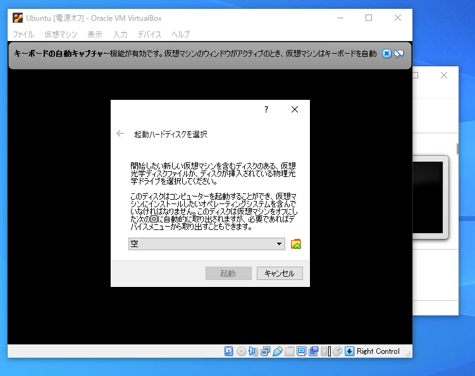Dismiss the keyboard capture notification
Screen dimensions: 475x376
(386, 54)
